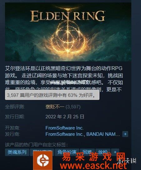Expand publisher list with plus button
The width and height of the screenshot is (141, 170).
click(125, 134)
